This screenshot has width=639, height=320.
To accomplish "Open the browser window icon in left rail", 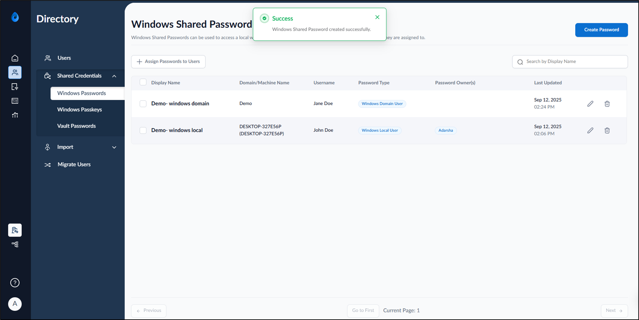I will pyautogui.click(x=15, y=101).
